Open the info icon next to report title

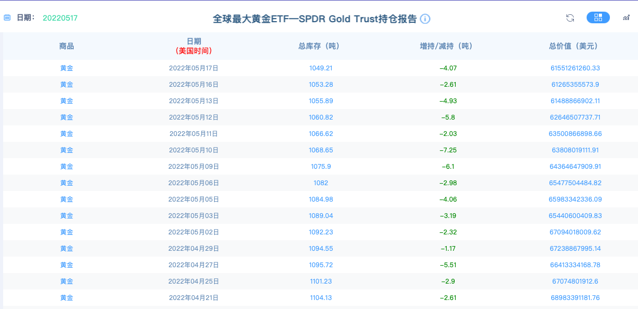point(425,19)
